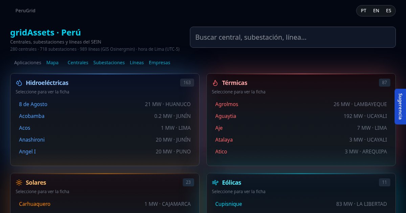Viewport: 406px width, 213px height.
Task: Click the 87 count badge
Action: tap(384, 82)
